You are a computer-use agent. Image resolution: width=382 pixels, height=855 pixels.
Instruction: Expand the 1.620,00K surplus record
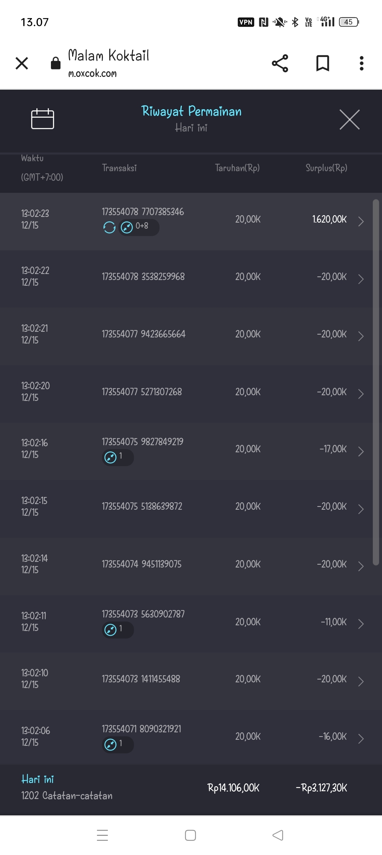point(361,222)
